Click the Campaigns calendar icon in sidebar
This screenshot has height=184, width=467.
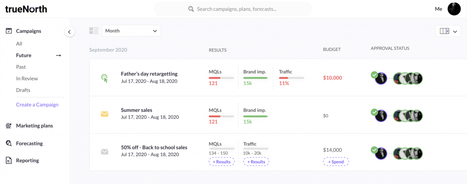click(x=9, y=31)
